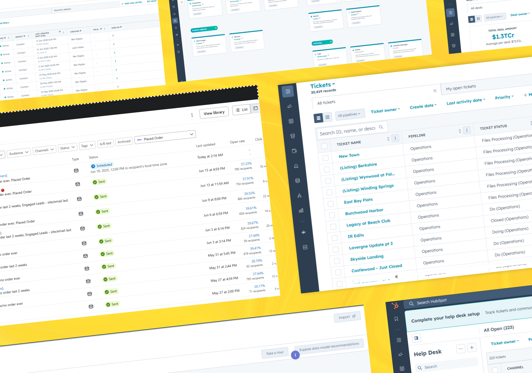Check the East Bay Flats ticket row
Viewport: 532px width, 373px height.
coord(331,204)
